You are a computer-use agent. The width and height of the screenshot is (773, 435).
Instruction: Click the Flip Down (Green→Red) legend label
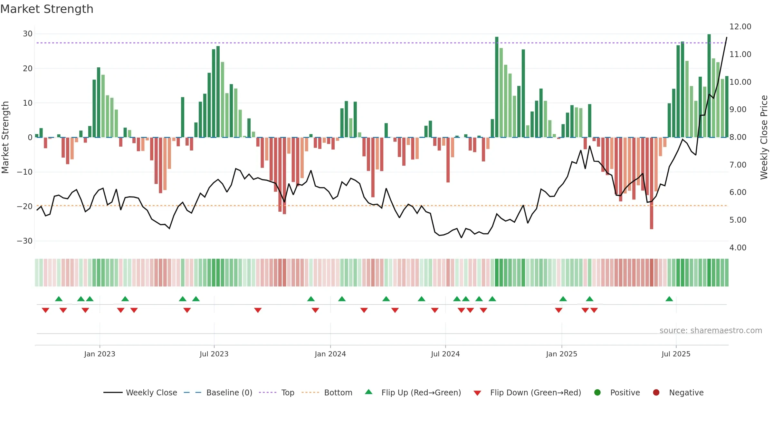tap(536, 392)
